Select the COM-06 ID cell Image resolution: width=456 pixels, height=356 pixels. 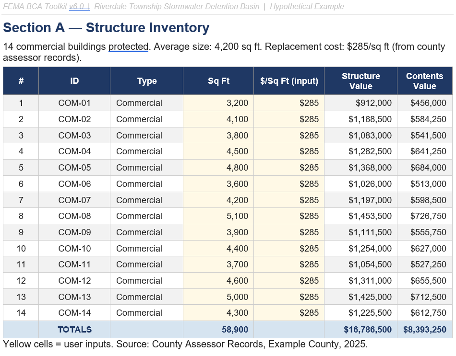(74, 184)
